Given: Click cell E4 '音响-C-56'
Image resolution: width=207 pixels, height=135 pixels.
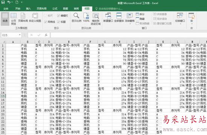Looking at the screenshot, I should pyautogui.click(x=69, y=56).
